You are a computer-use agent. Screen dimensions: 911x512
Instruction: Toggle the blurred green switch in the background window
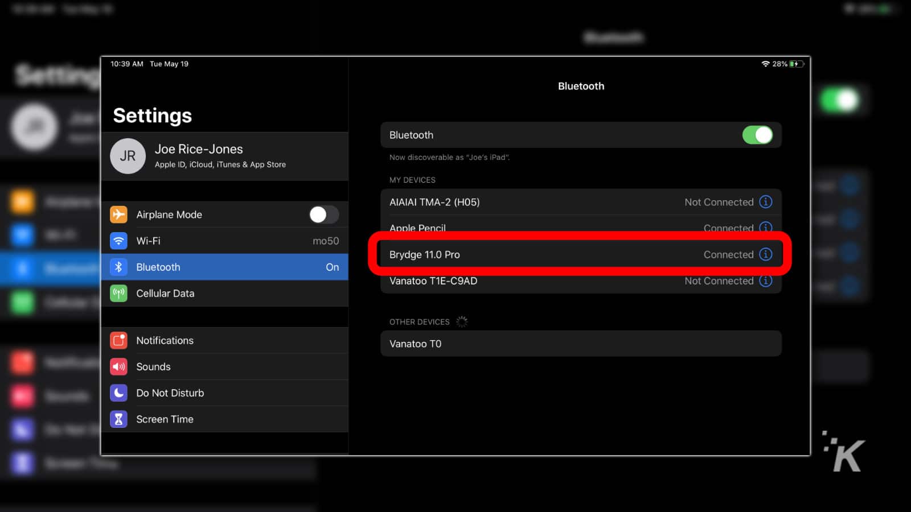tap(840, 101)
